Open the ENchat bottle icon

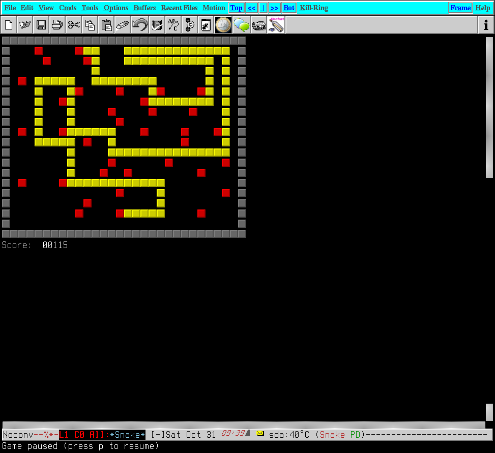(276, 25)
